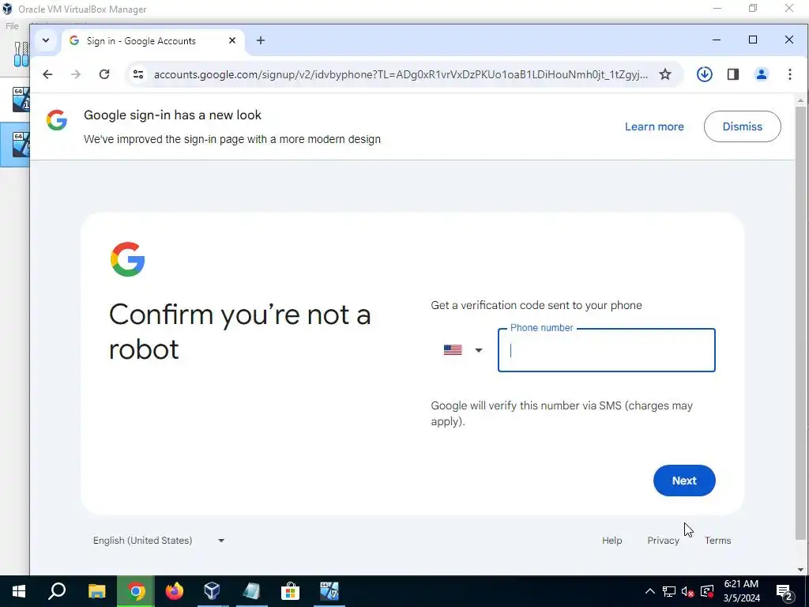The height and width of the screenshot is (607, 809).
Task: Open the Chrome profile avatar icon
Action: (x=761, y=74)
